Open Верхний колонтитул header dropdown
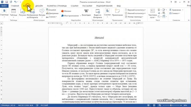 pos(135,10)
